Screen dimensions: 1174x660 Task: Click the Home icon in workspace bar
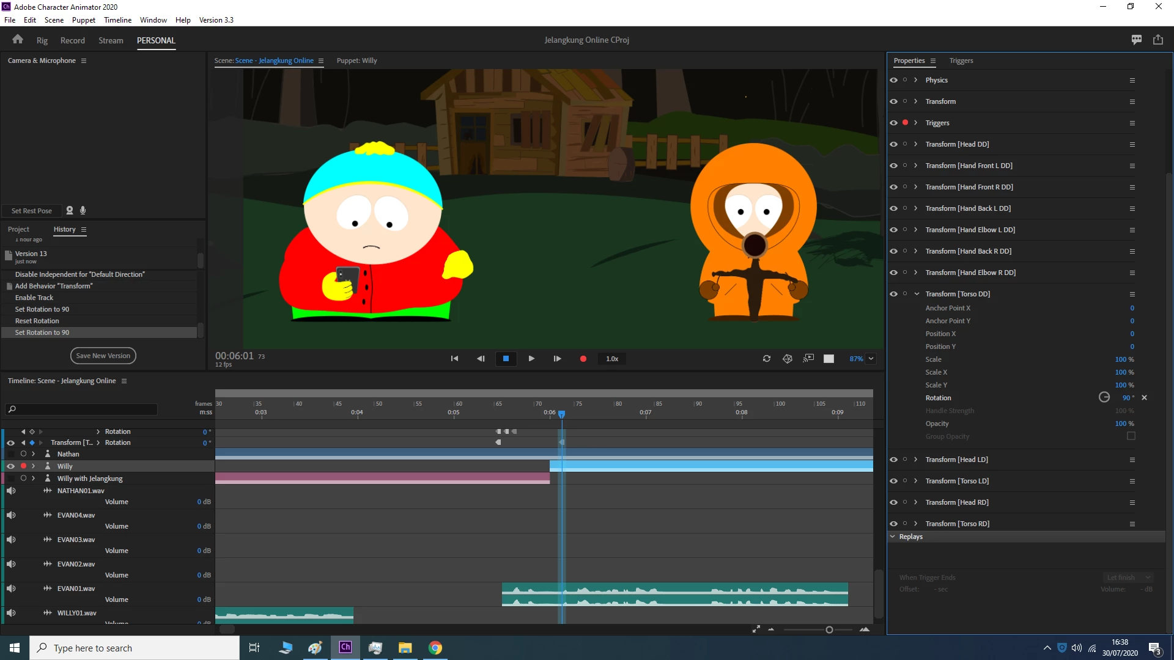tap(18, 40)
